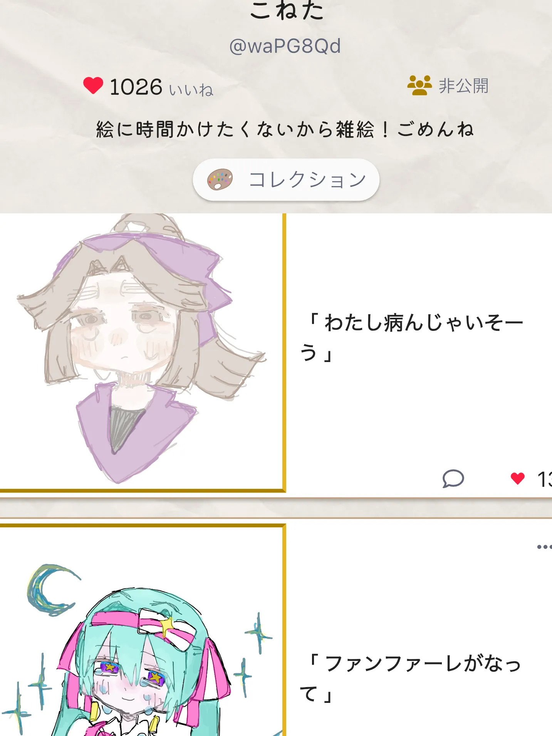Open comments via the speech bubble icon
This screenshot has width=552, height=736.
453,479
